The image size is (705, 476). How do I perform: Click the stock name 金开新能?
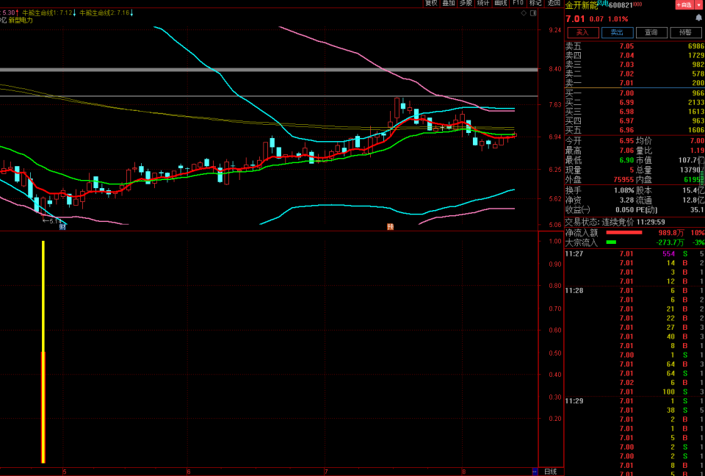582,5
